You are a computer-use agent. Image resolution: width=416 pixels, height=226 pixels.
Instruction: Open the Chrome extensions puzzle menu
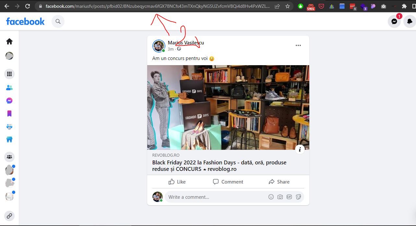pos(404,6)
